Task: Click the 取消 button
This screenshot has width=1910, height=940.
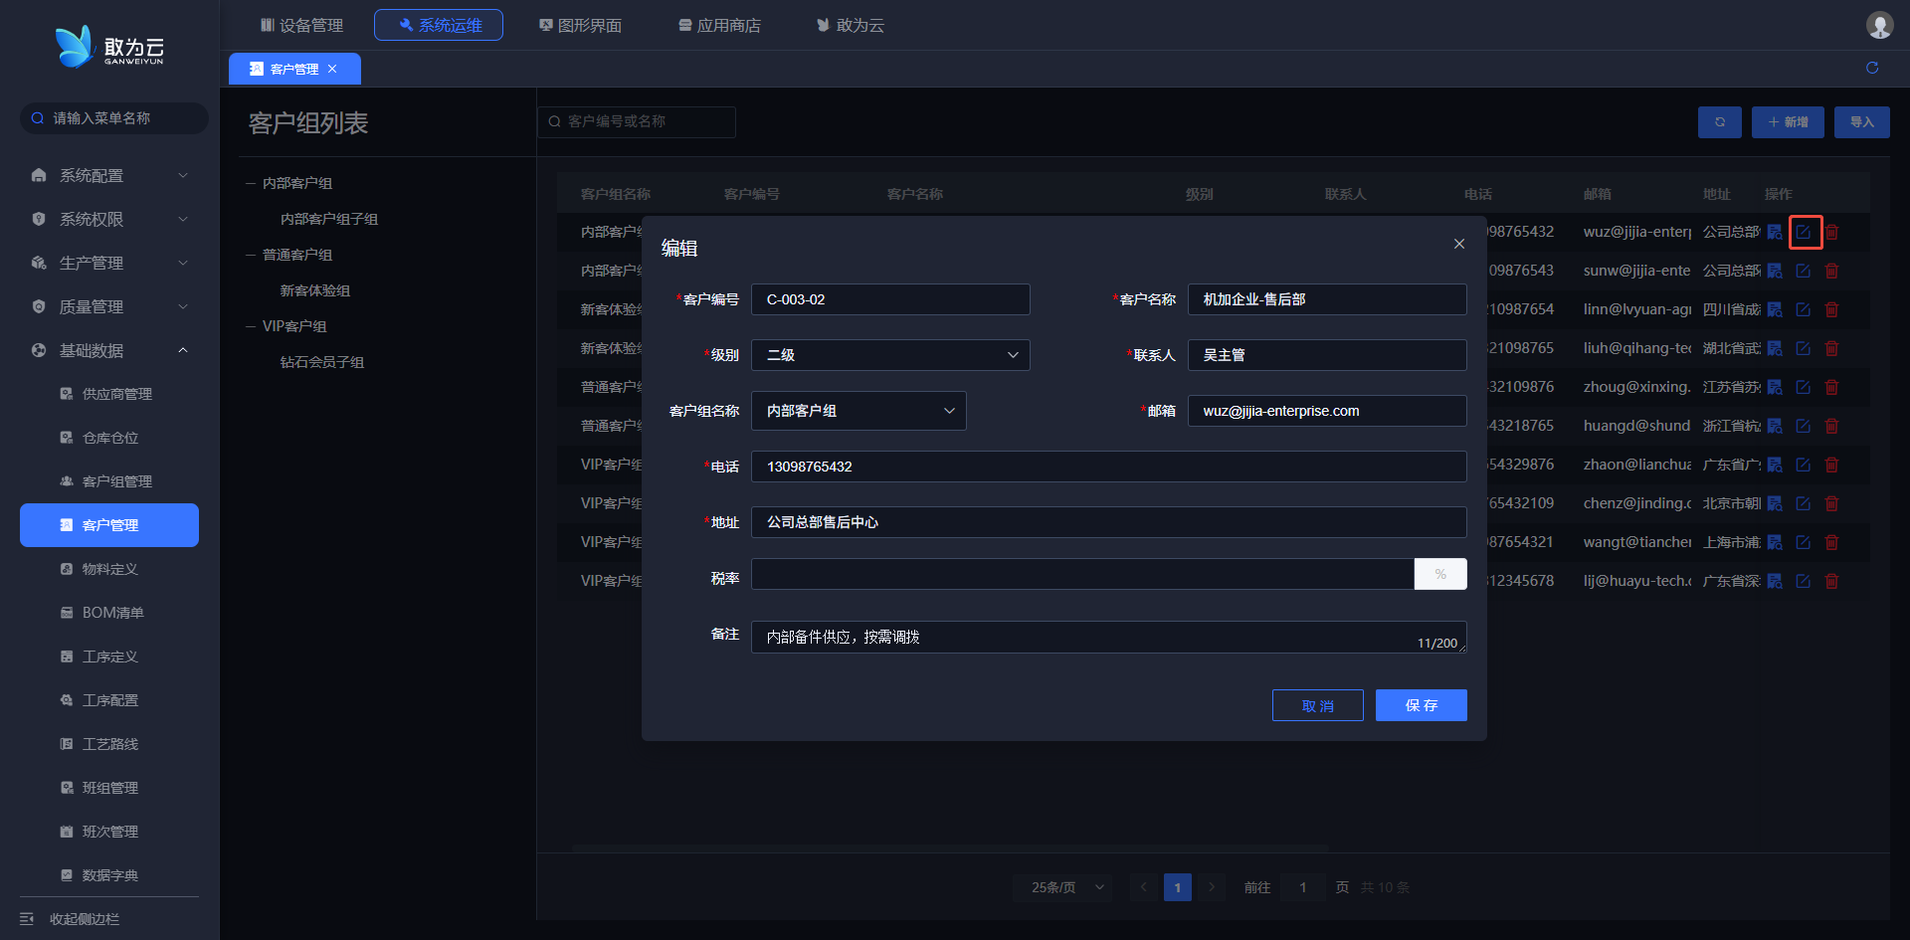Action: tap(1317, 705)
